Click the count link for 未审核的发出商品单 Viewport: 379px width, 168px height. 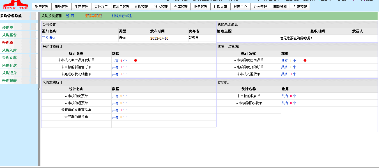[x=289, y=60]
